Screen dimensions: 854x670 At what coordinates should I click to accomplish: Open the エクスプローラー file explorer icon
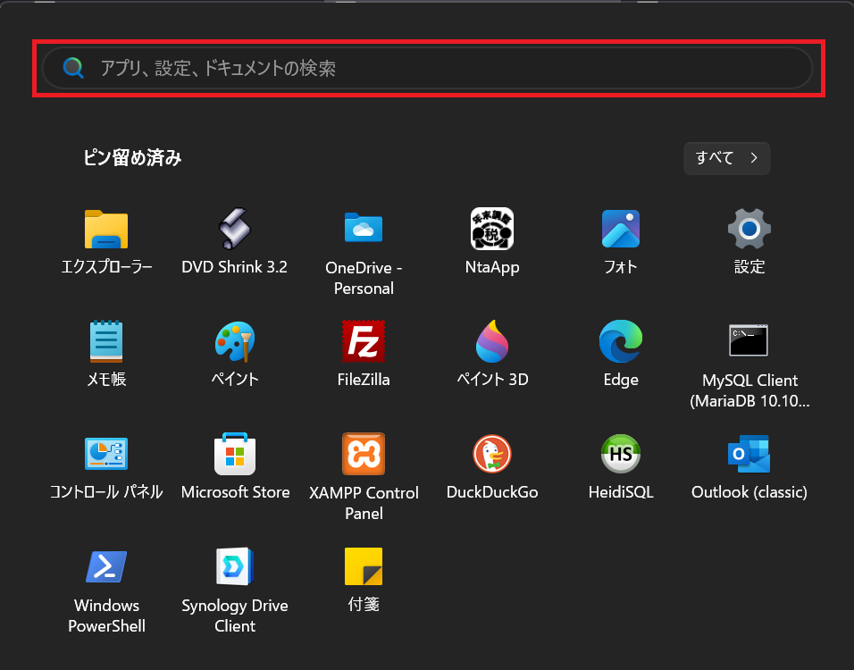(106, 230)
